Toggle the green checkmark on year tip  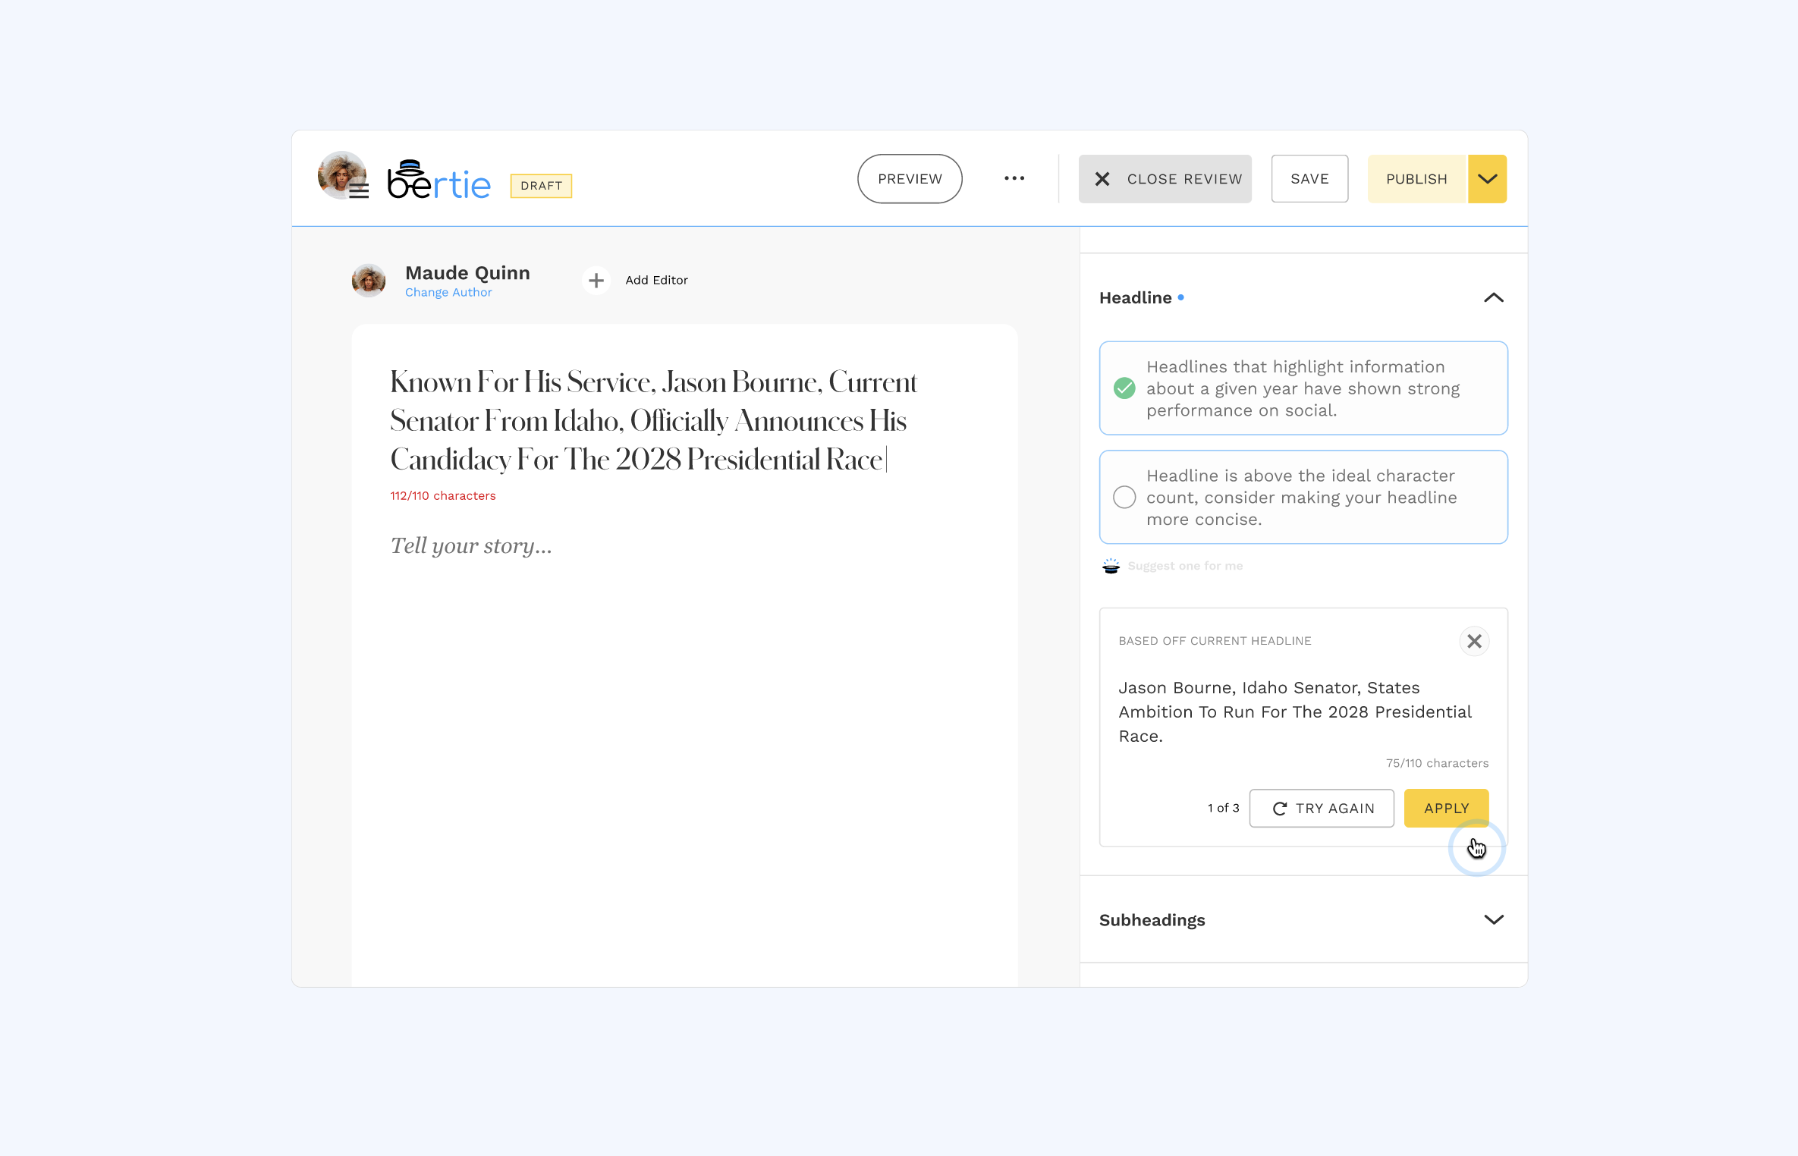[x=1124, y=388]
